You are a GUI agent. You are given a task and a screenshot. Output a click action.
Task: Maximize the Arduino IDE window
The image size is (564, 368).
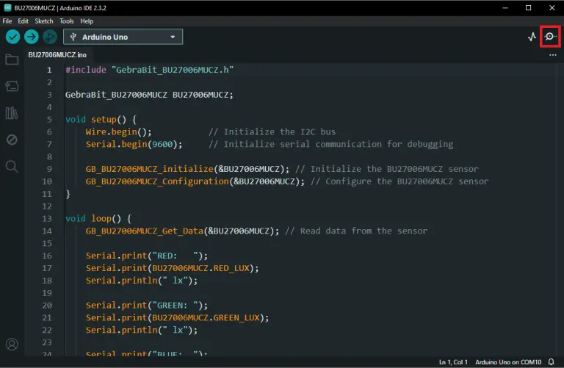coord(528,7)
